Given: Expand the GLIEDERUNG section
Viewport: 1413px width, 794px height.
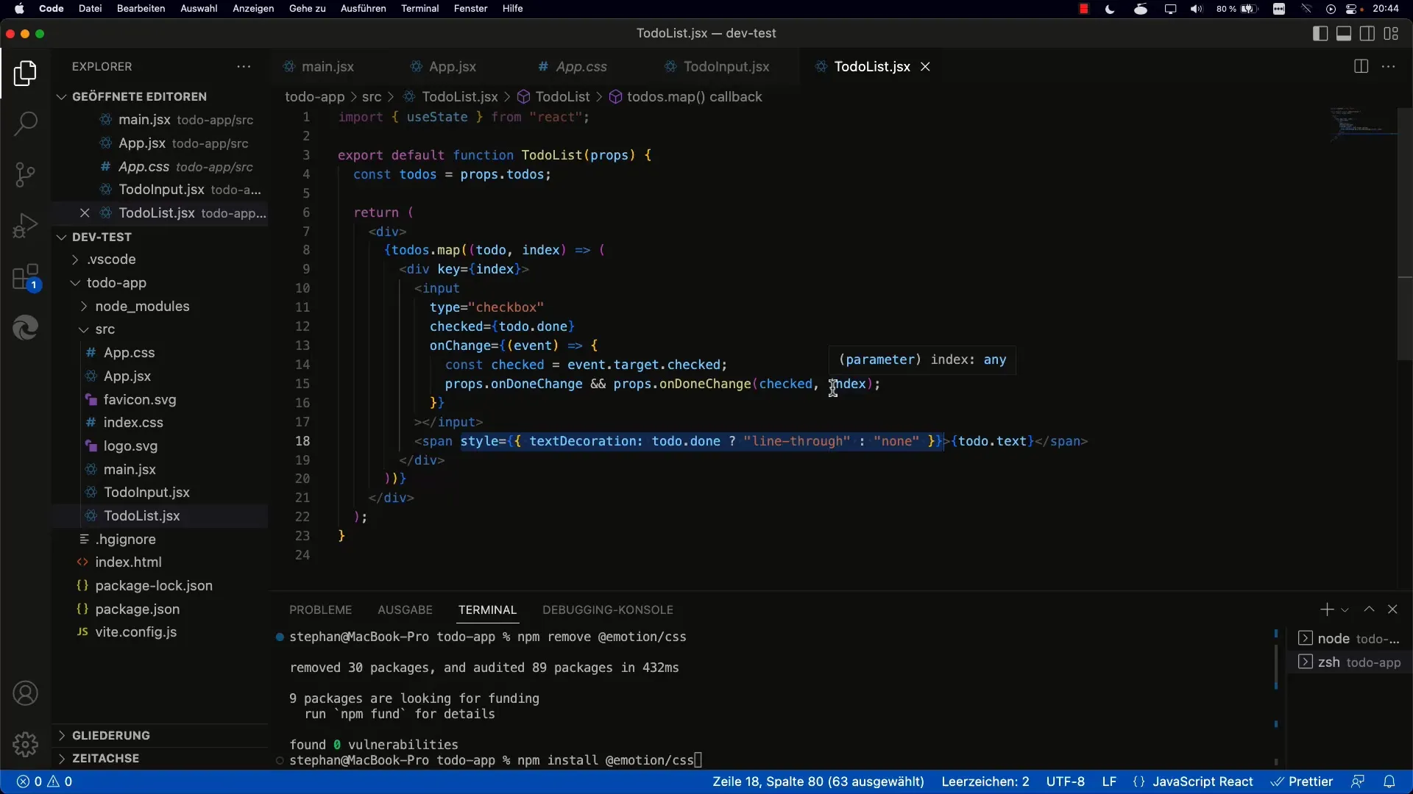Looking at the screenshot, I should 110,735.
